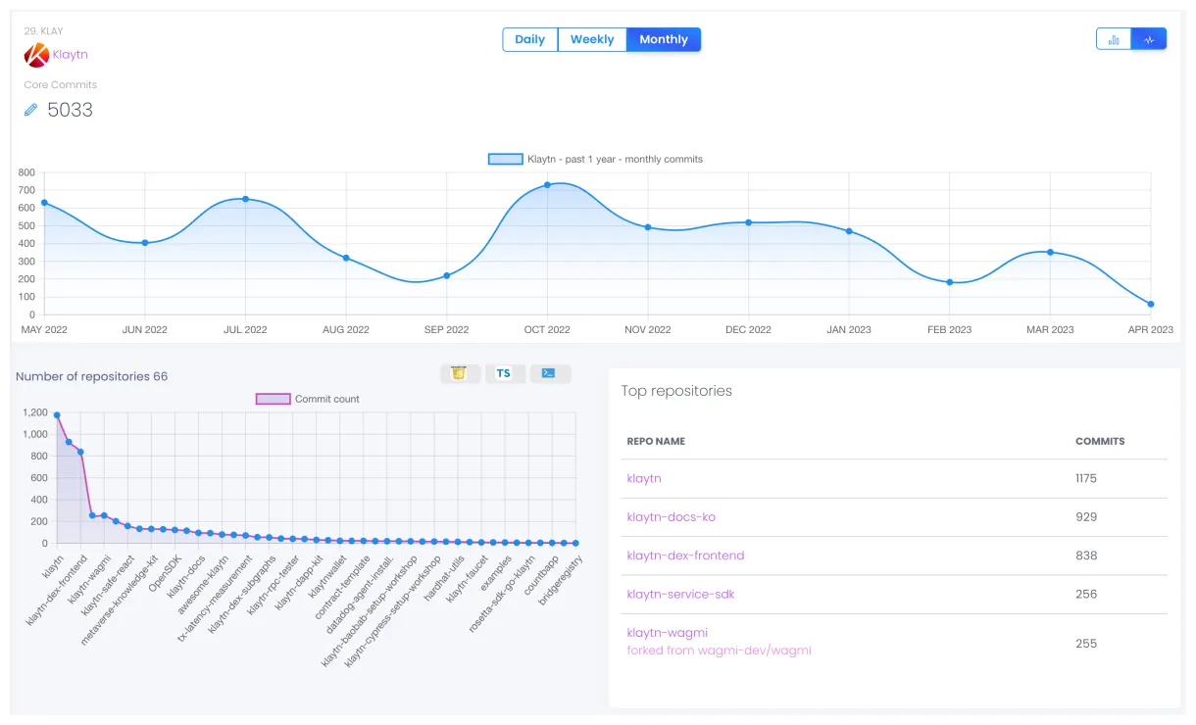This screenshot has height=725, width=1196.
Task: Open klaytn-dex-frontend in top repositories
Action: (685, 556)
